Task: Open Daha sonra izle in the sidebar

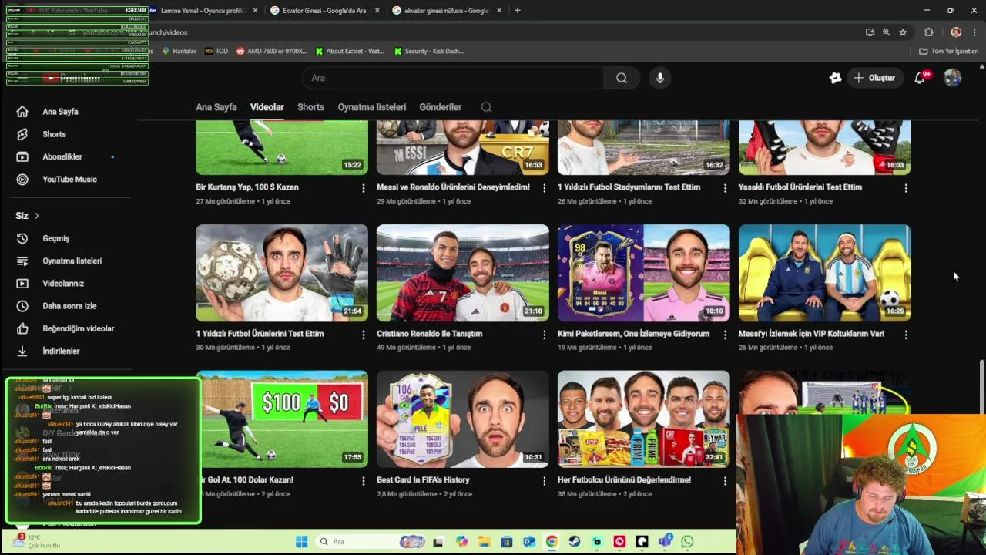Action: click(69, 306)
